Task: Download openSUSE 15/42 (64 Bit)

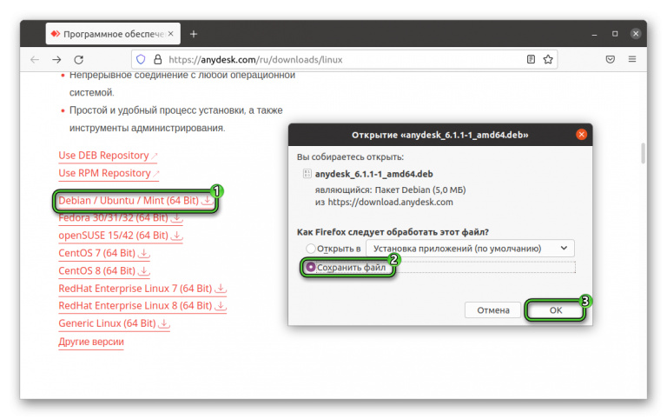Action: 121,236
